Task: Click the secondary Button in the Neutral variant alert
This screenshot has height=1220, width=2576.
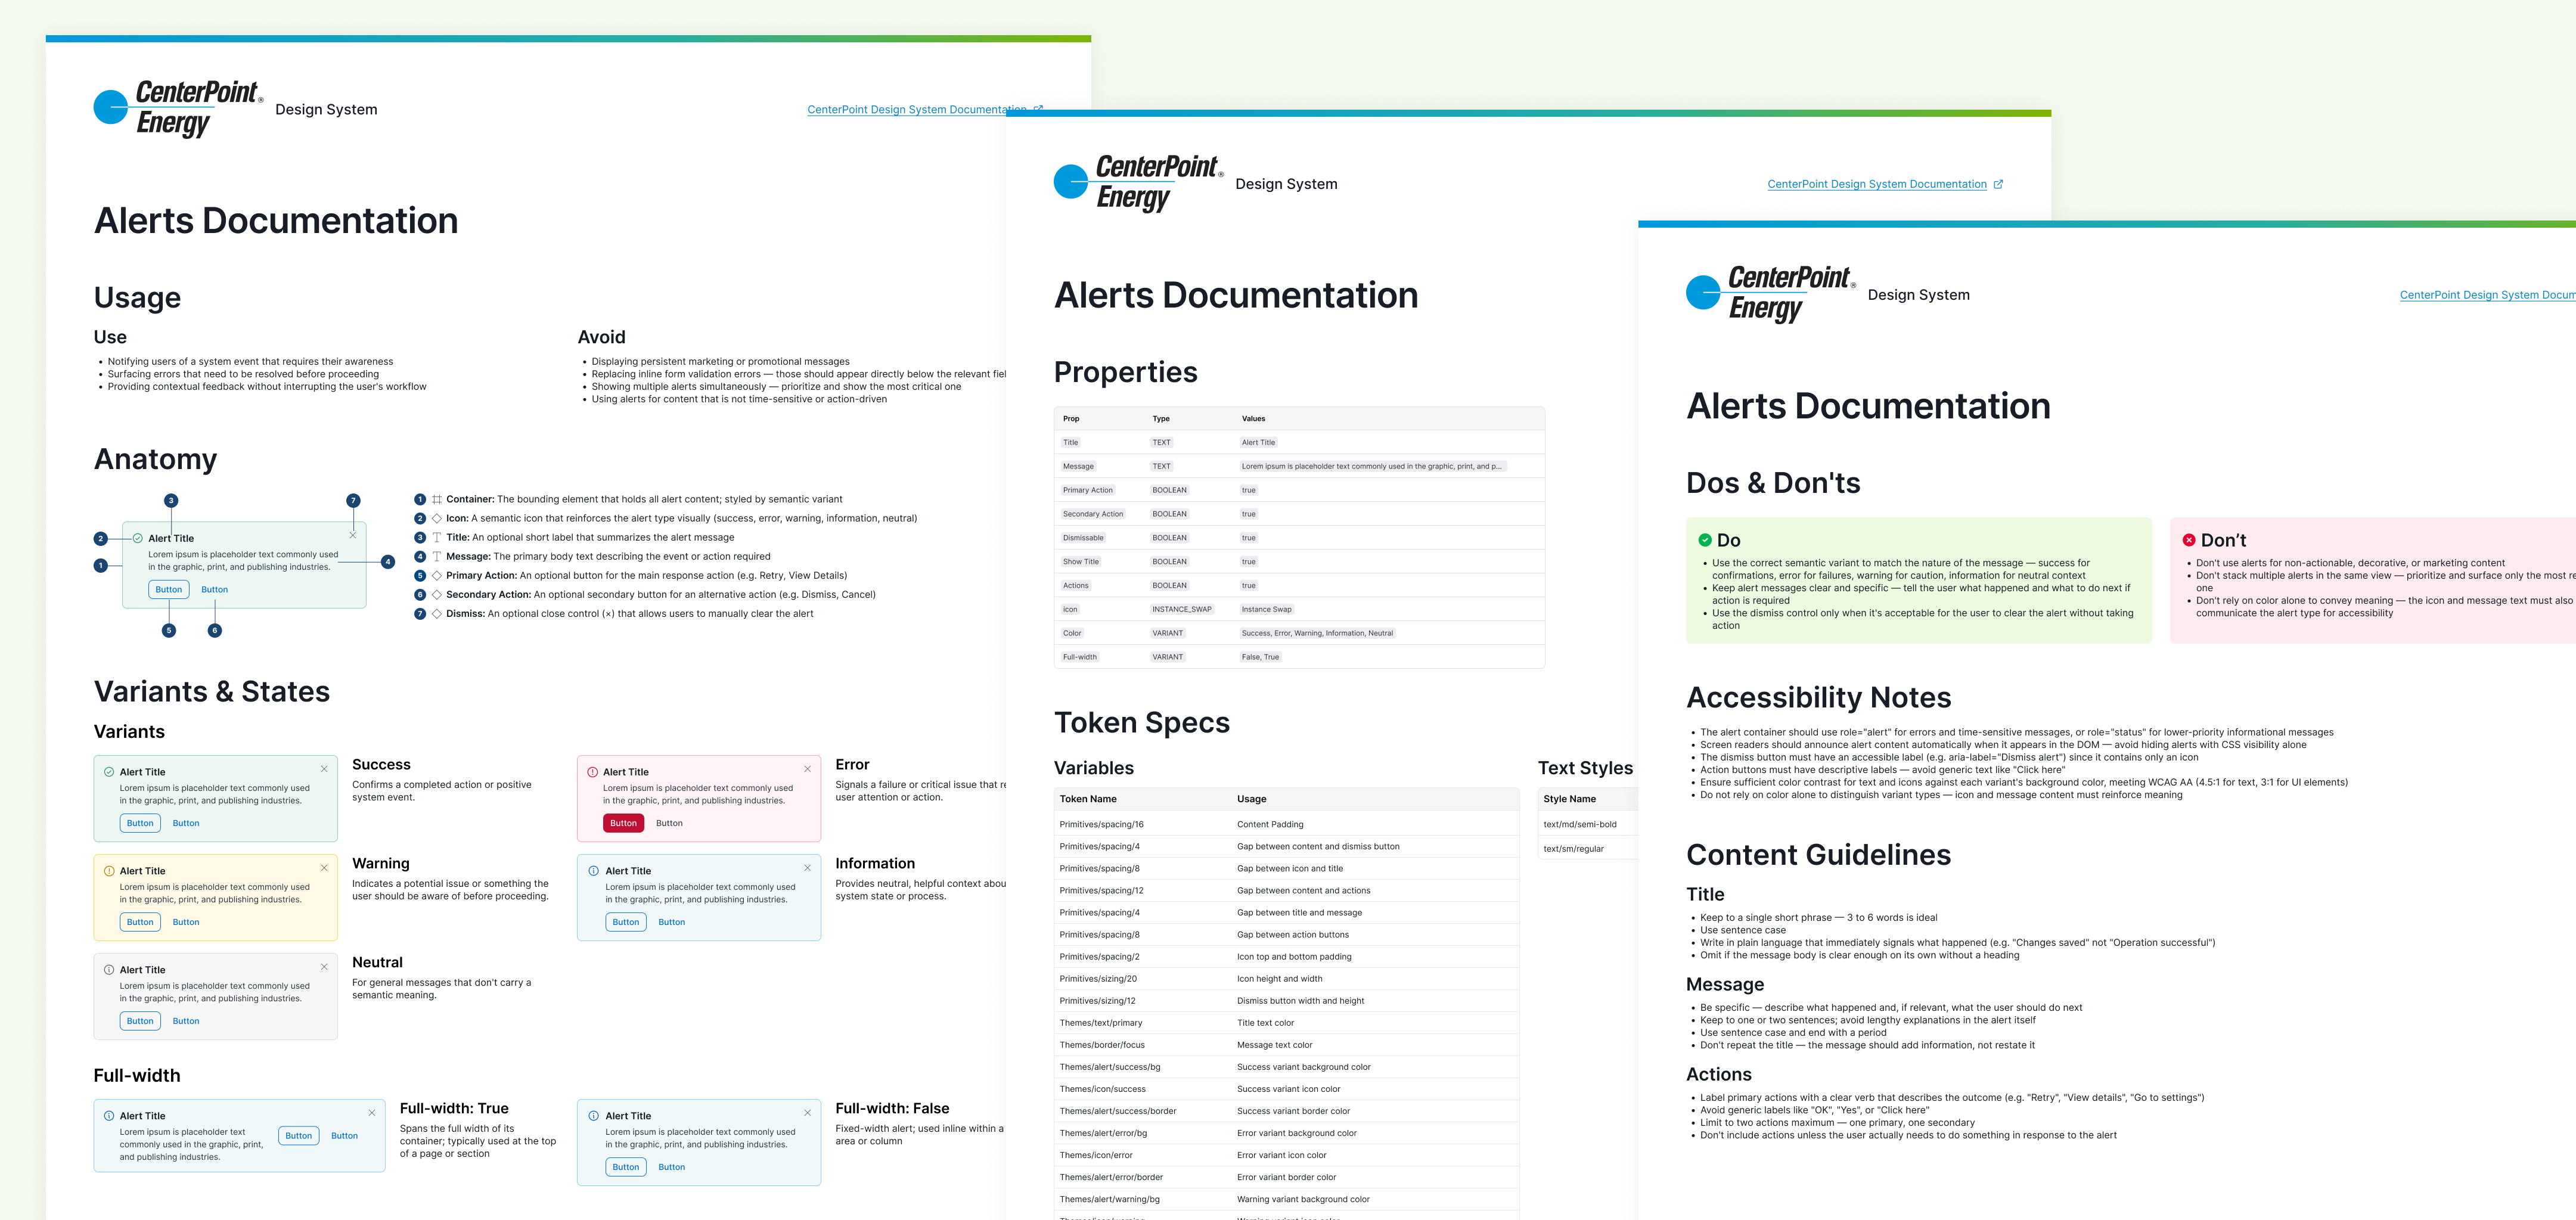Action: pos(186,1021)
